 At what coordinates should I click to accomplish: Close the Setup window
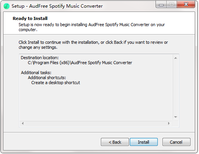(186, 5)
